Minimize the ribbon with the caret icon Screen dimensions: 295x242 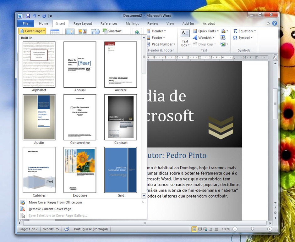point(268,23)
